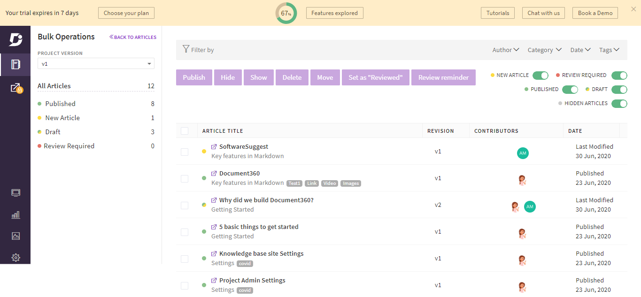Click the filter funnel icon
The image size is (641, 297).
tap(186, 49)
